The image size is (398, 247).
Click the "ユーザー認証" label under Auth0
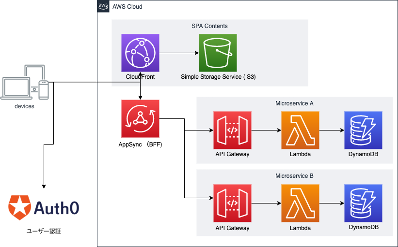click(44, 232)
